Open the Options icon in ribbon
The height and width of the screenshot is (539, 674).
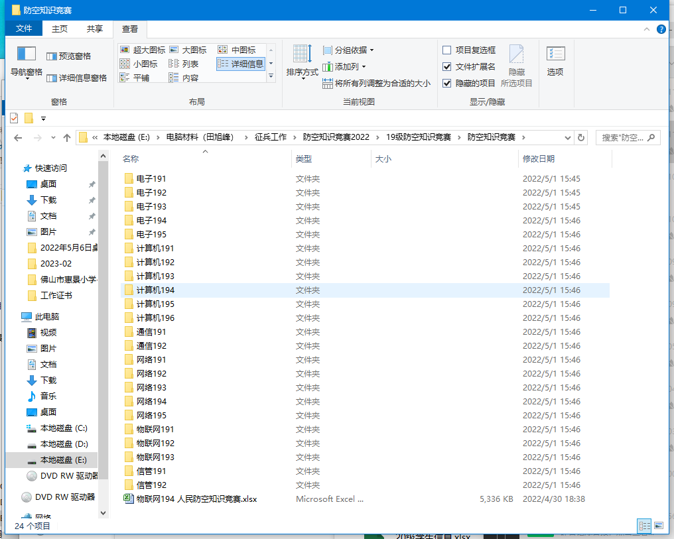click(x=555, y=55)
